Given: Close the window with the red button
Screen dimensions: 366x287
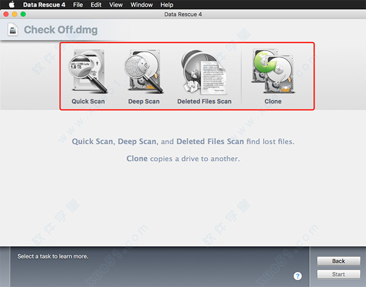Looking at the screenshot, I should (x=6, y=14).
